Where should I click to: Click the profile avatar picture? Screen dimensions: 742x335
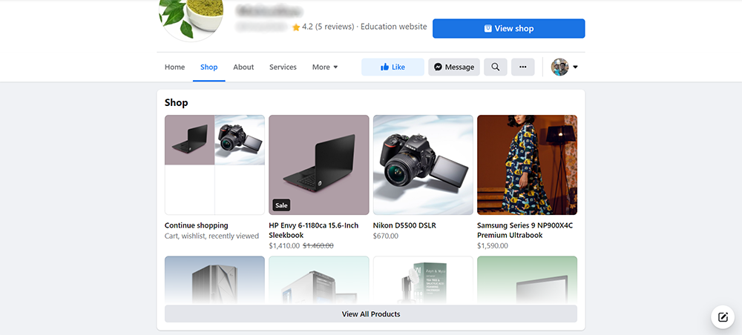pos(559,67)
